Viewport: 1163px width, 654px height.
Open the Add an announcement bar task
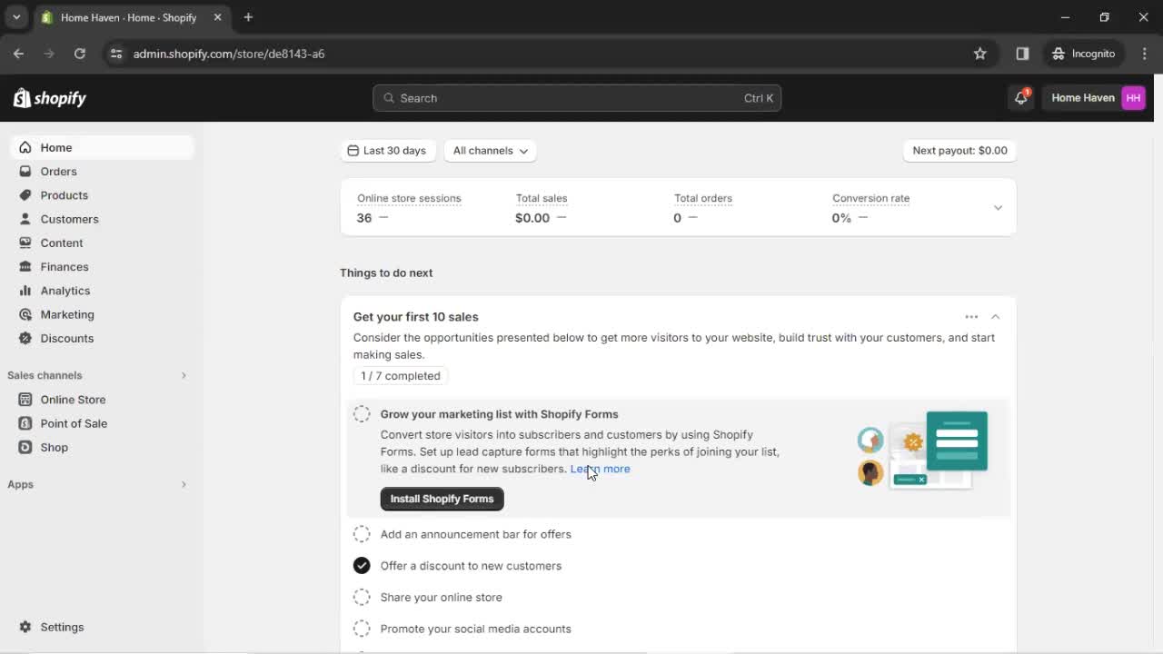point(476,534)
